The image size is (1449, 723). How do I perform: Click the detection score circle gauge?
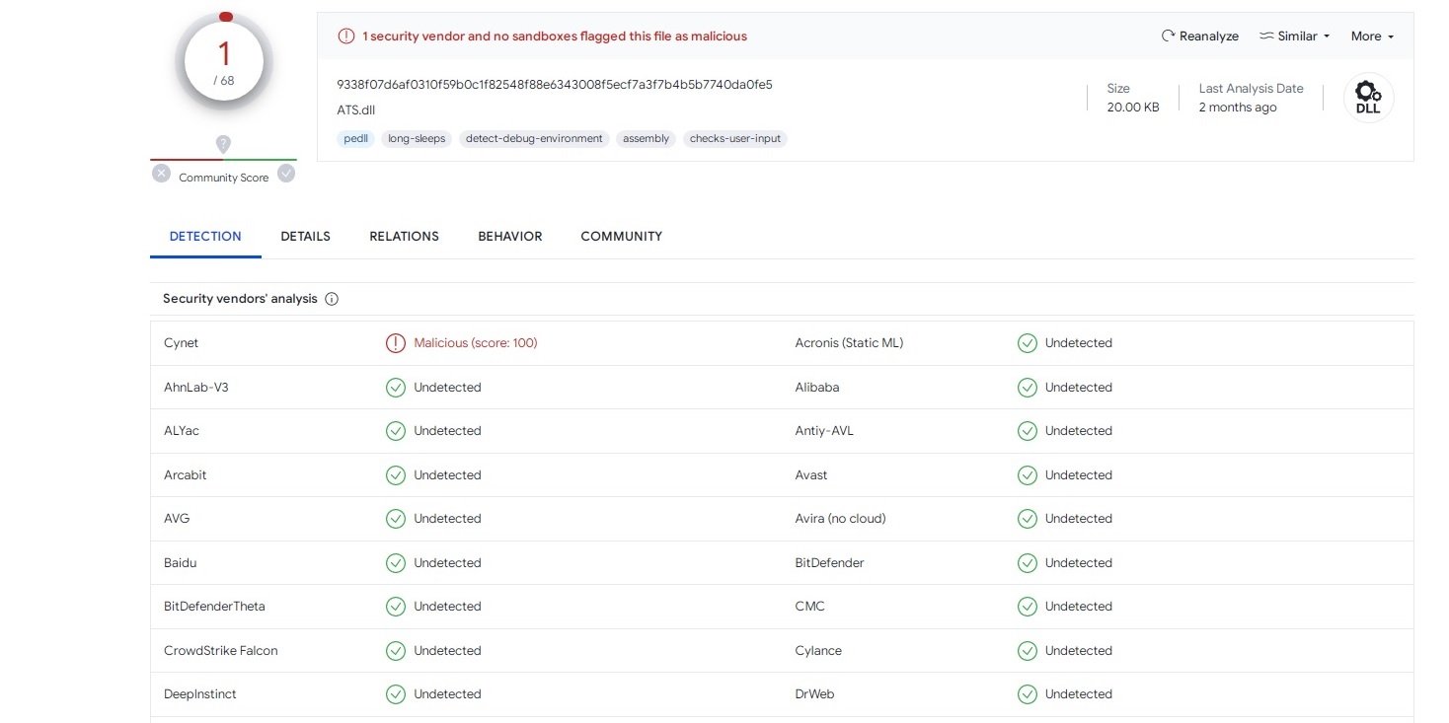coord(224,63)
